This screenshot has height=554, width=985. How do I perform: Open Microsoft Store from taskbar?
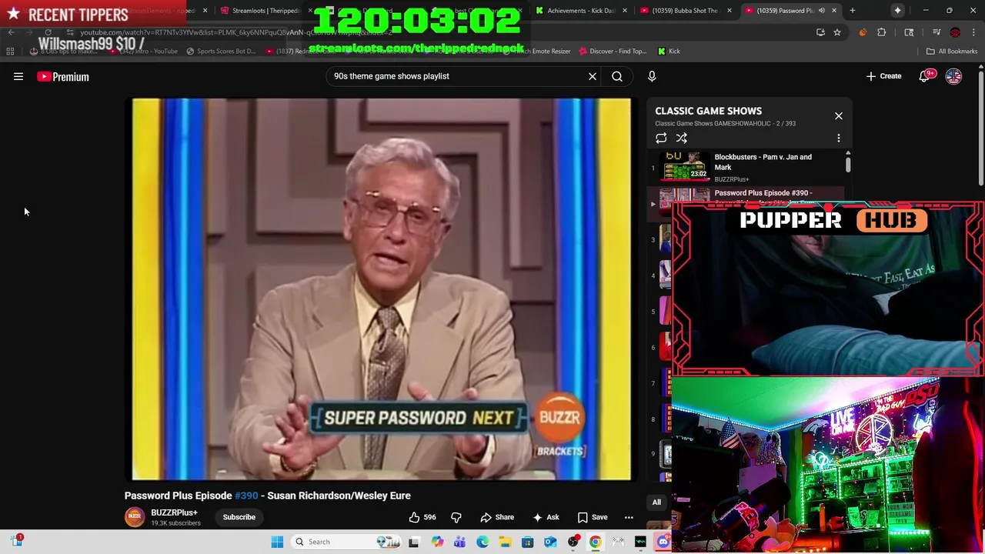[x=527, y=542]
